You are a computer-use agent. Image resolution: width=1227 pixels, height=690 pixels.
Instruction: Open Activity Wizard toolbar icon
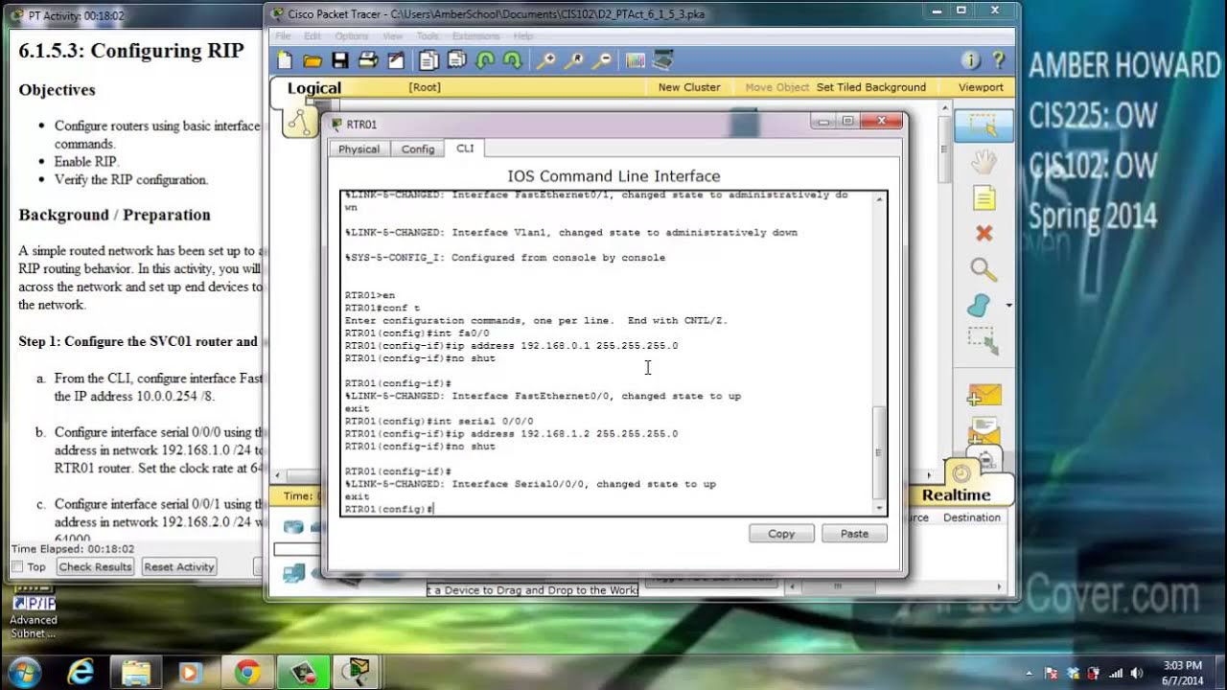pyautogui.click(x=395, y=60)
